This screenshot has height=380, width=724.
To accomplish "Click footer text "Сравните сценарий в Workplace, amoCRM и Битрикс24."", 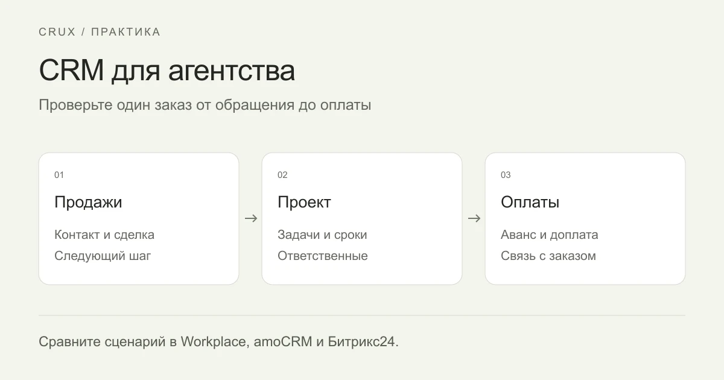I will pyautogui.click(x=219, y=341).
